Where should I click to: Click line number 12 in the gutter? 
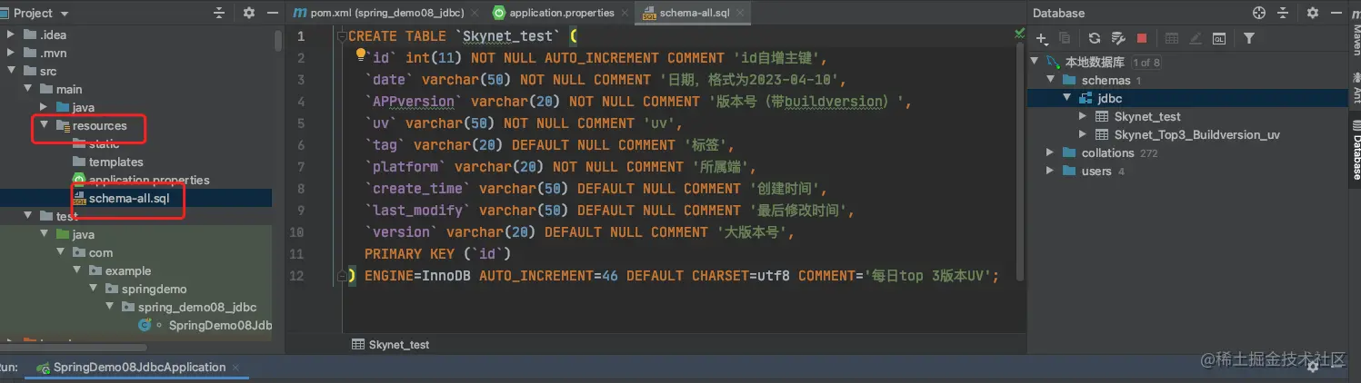click(299, 276)
